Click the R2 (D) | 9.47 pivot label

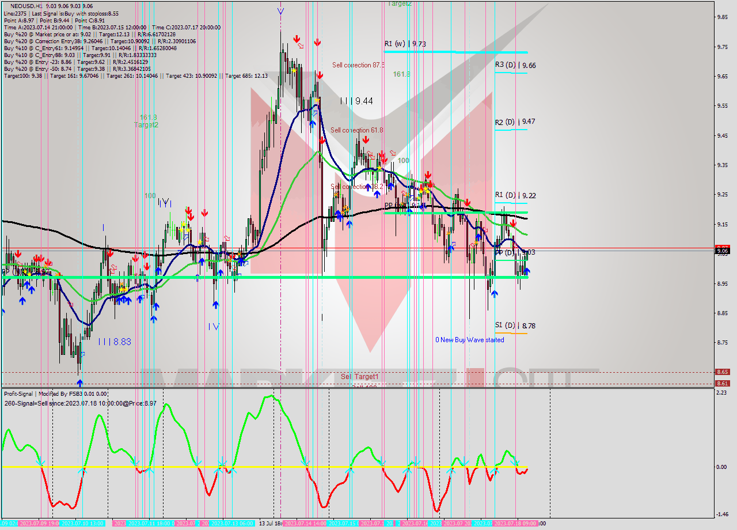pyautogui.click(x=515, y=122)
